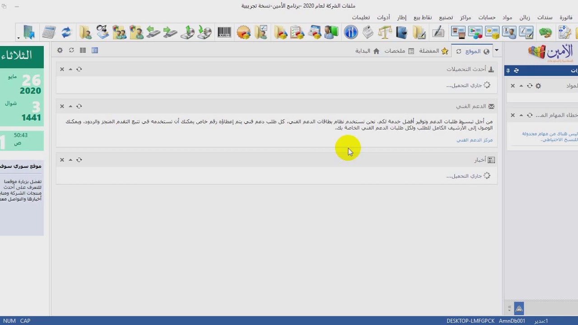
Task: Click the blue ledger book icon
Action: point(401,32)
